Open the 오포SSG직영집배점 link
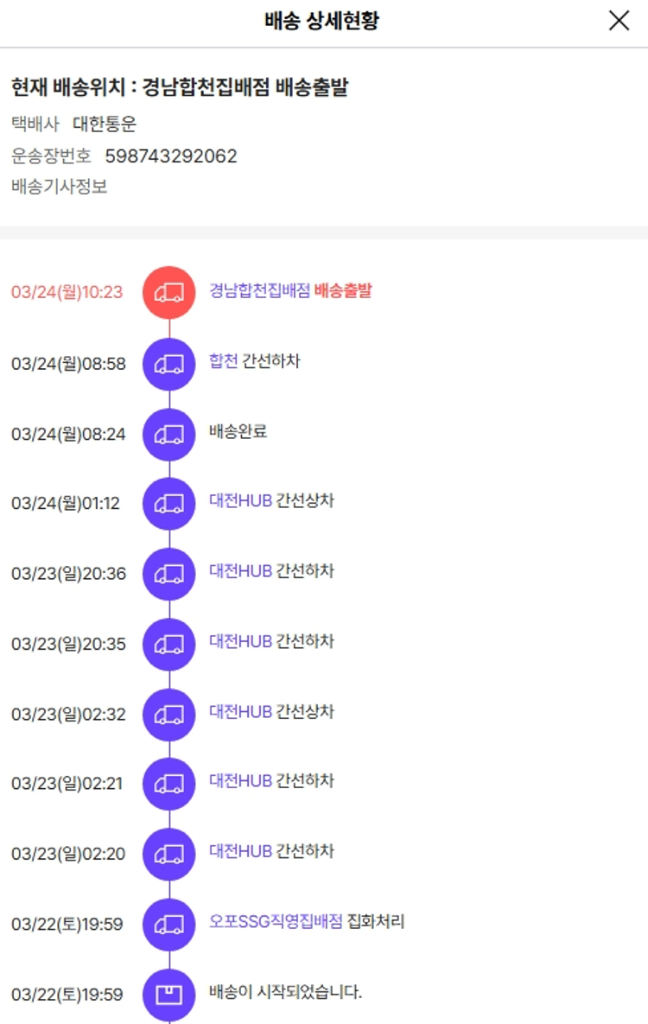Screen dimensions: 648x1024 coord(276,922)
